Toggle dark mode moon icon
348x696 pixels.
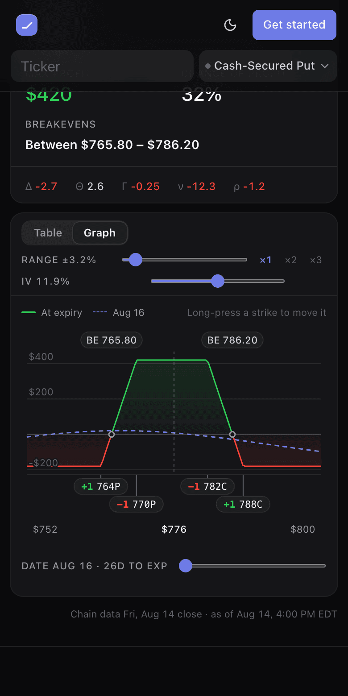click(230, 25)
